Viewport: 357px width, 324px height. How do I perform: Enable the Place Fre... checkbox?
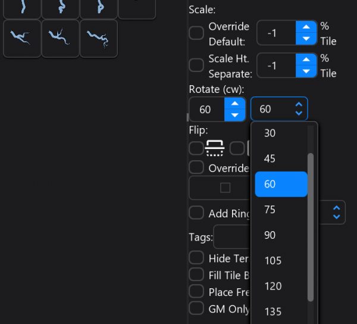pos(196,291)
